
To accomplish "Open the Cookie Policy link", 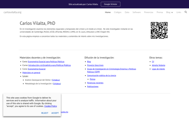I will click(50, 106).
